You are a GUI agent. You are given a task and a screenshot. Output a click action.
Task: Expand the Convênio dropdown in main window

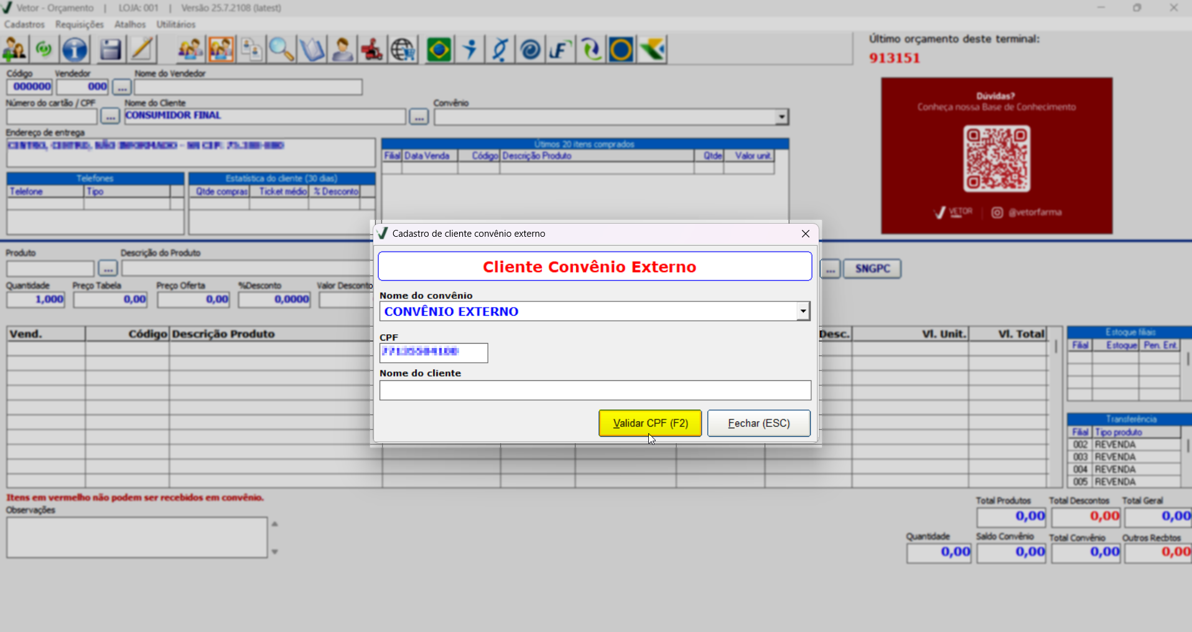coord(781,117)
